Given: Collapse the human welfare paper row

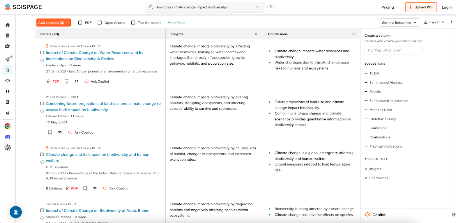Looking at the screenshot, I should click(x=42, y=162).
